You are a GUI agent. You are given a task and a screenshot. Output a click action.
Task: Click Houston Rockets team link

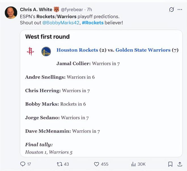[x=77, y=50]
